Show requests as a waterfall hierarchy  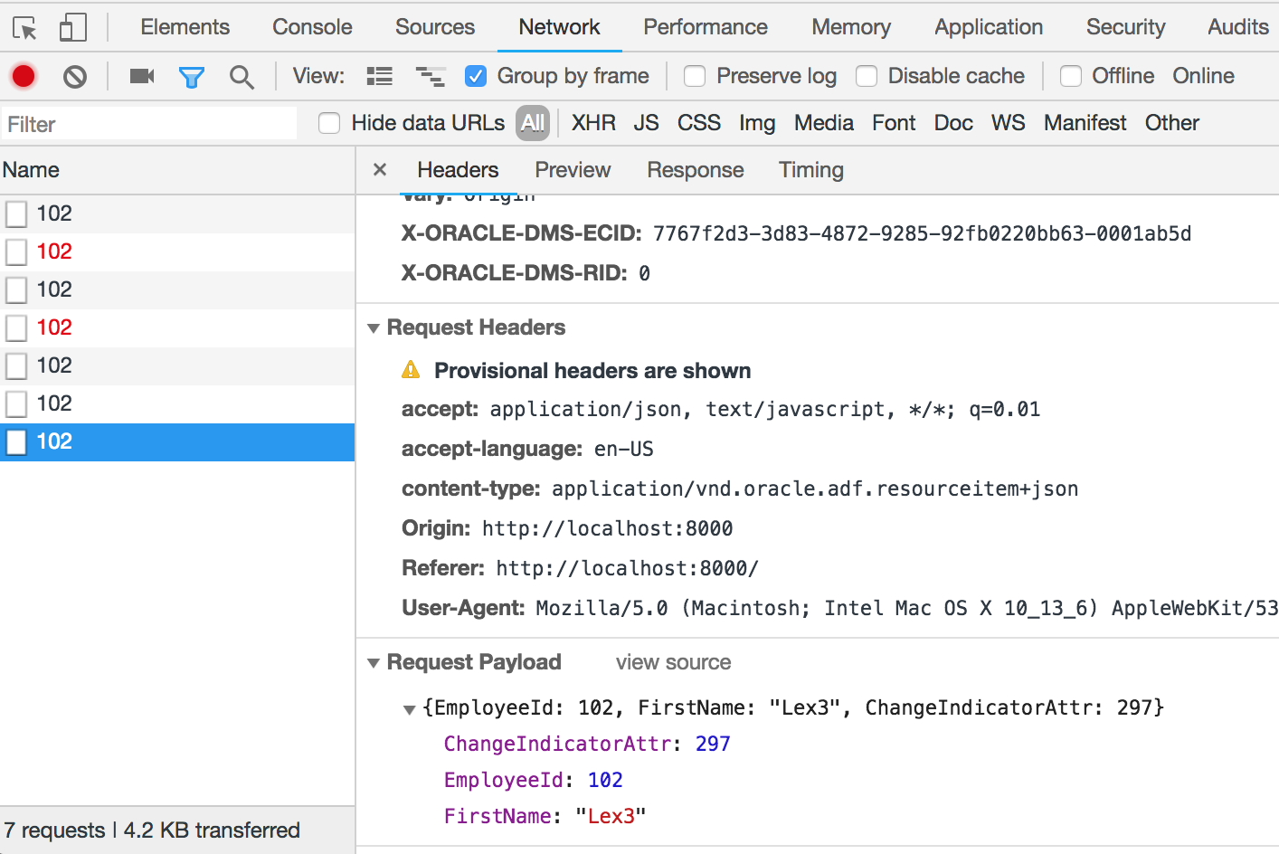(x=431, y=76)
